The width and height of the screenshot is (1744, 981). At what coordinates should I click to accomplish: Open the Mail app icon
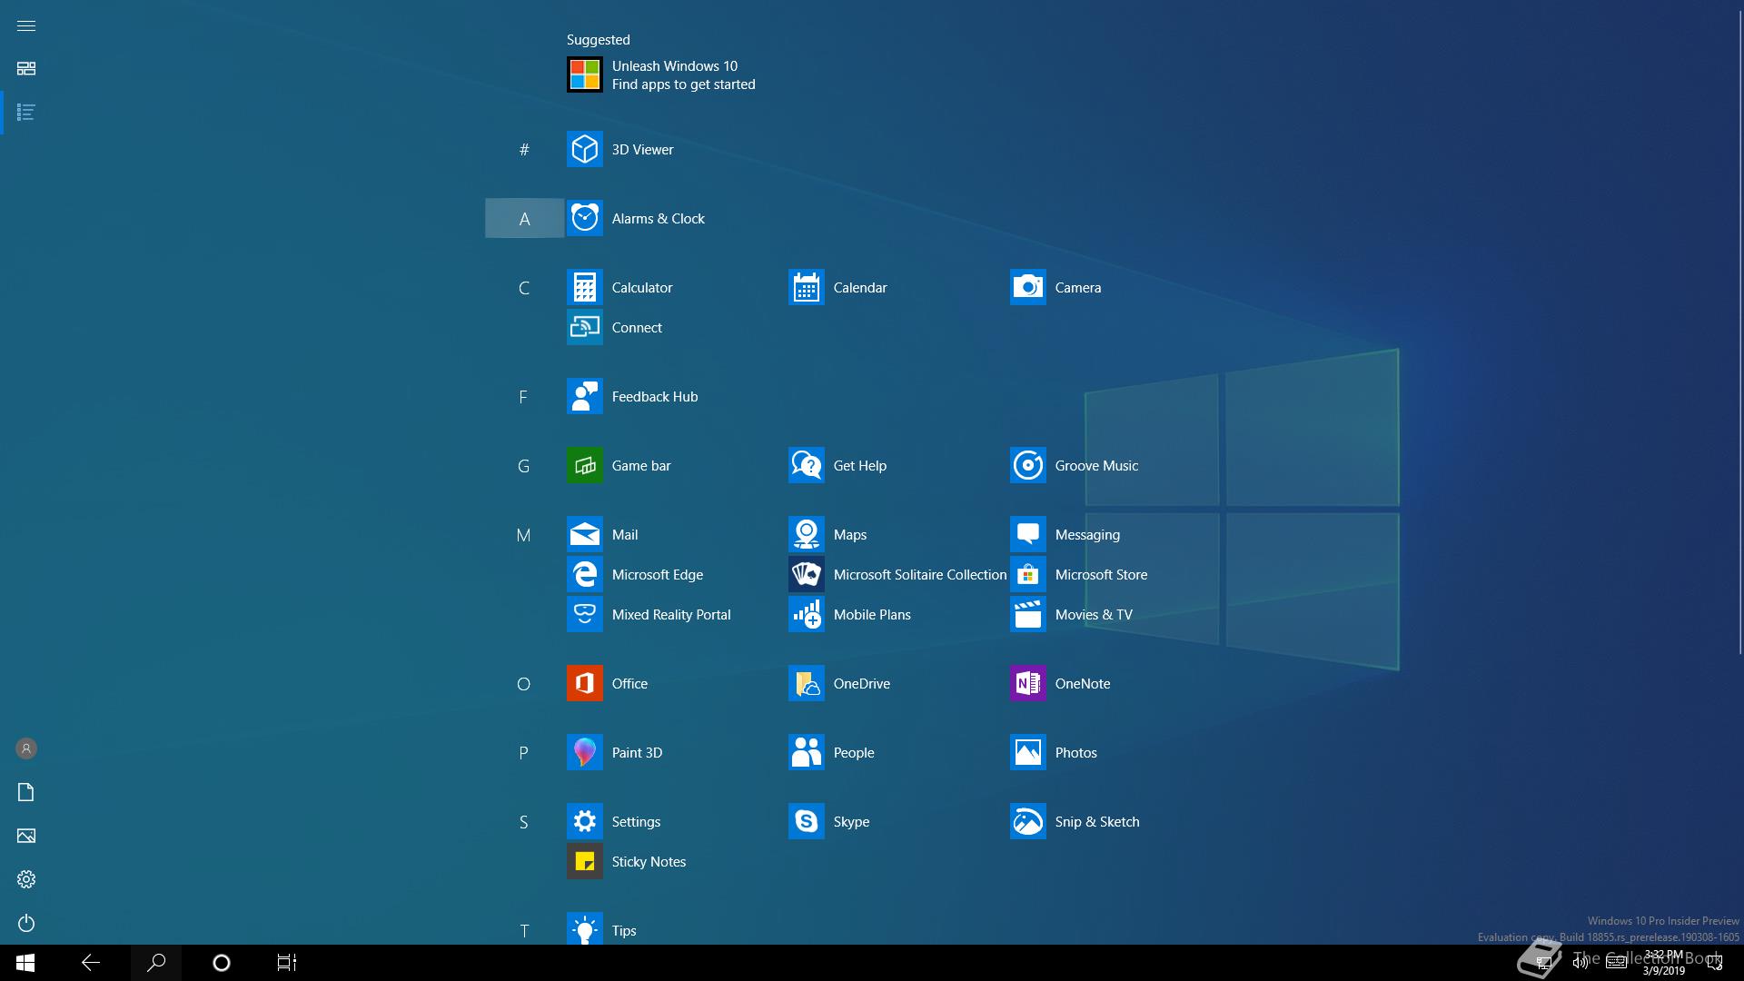[x=584, y=534]
